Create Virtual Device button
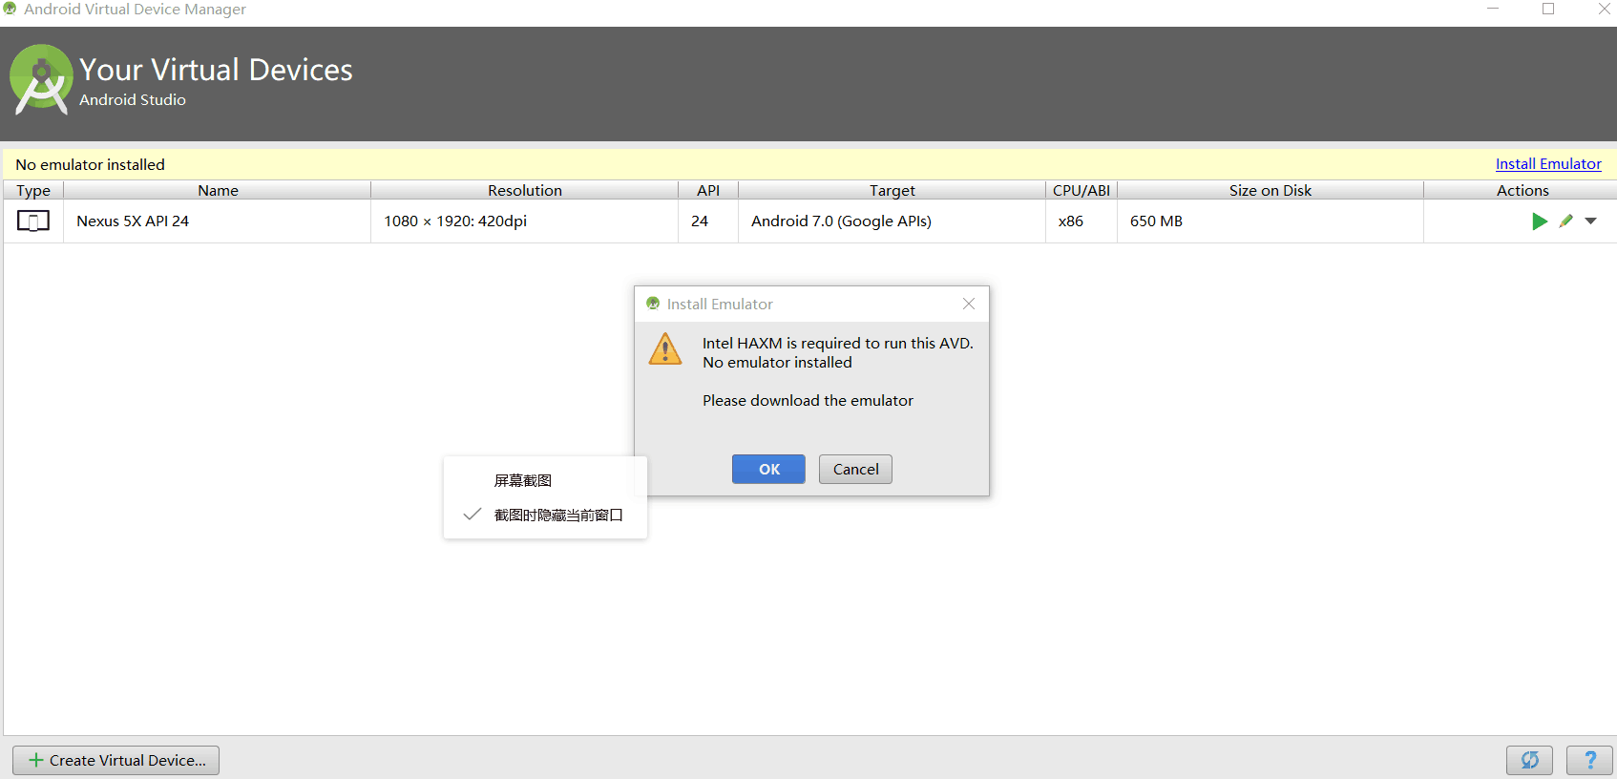The height and width of the screenshot is (779, 1617). [x=115, y=760]
